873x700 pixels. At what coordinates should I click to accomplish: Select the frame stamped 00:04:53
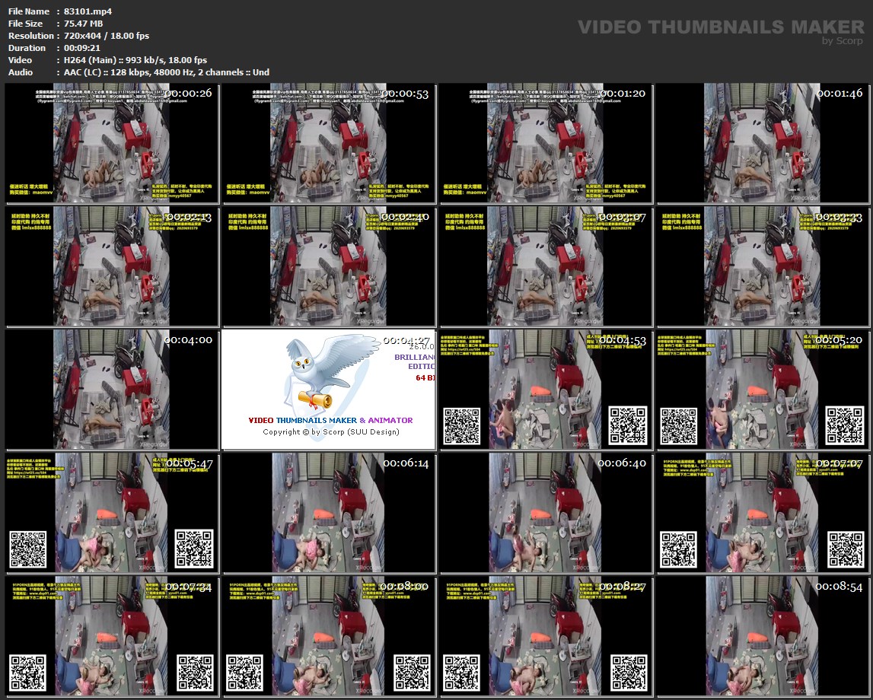coord(546,390)
